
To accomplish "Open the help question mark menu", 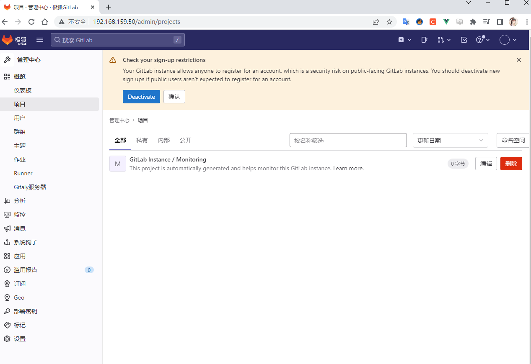I will click(483, 40).
